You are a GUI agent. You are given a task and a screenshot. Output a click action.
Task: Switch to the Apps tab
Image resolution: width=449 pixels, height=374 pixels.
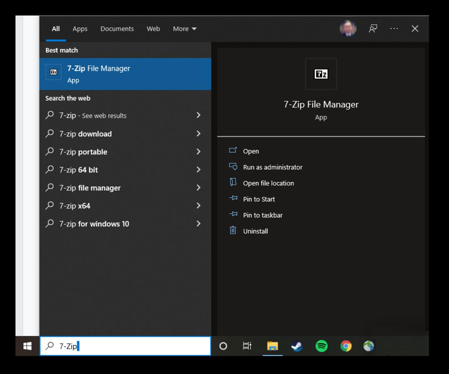(80, 29)
